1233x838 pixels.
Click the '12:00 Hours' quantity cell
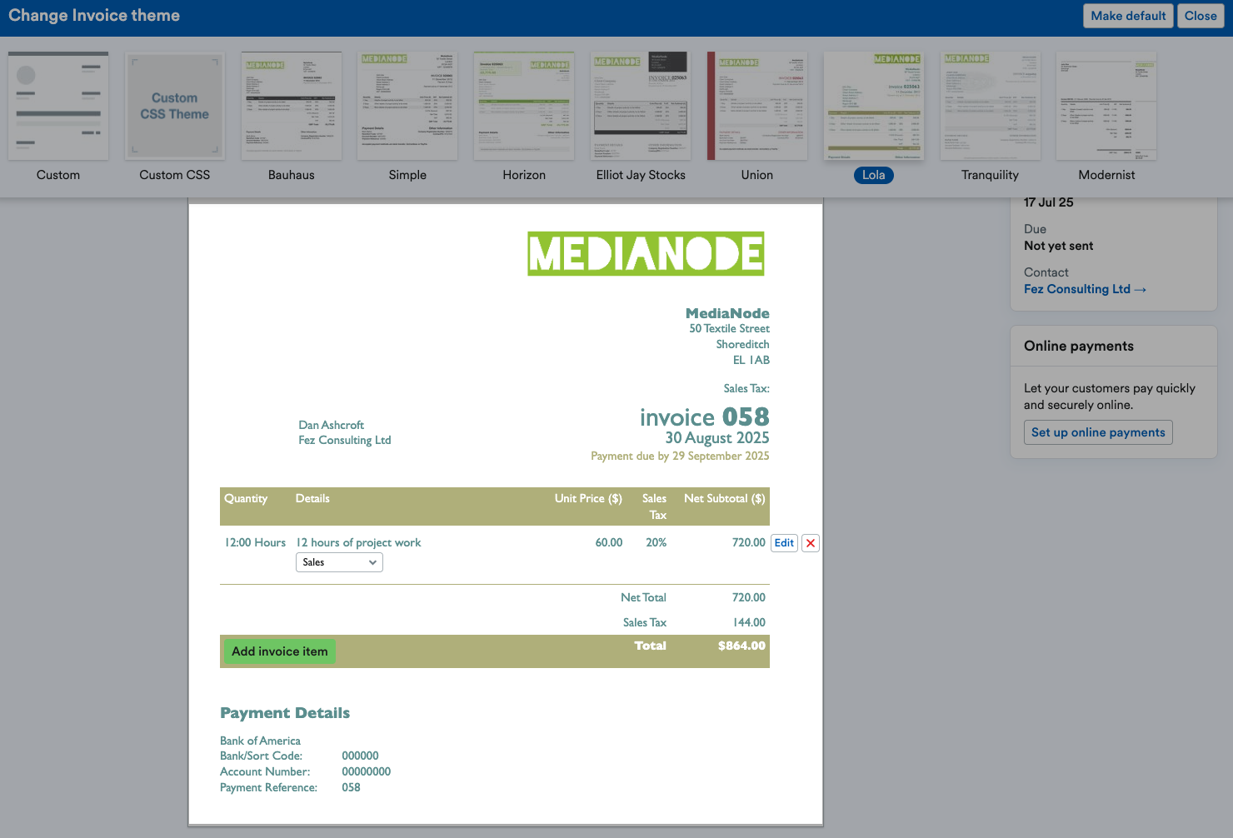point(255,542)
